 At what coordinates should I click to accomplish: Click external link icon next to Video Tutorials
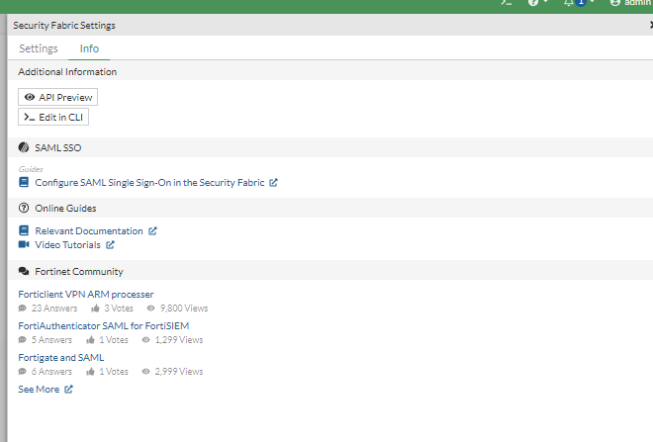point(110,244)
